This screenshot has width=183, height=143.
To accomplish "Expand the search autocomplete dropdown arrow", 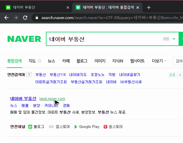I will (x=174, y=39).
